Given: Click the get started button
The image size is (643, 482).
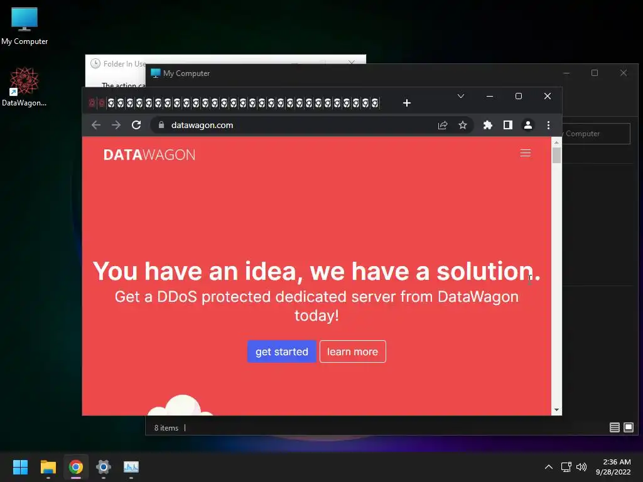Looking at the screenshot, I should tap(282, 351).
